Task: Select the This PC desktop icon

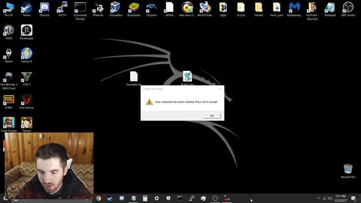Action: [9, 9]
